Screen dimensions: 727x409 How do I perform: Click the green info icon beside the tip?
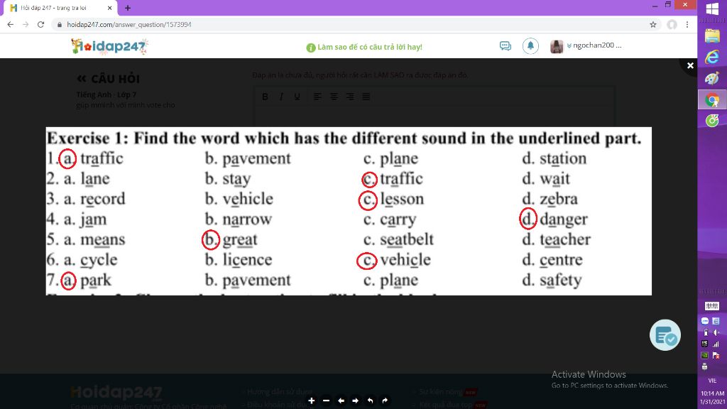point(311,48)
